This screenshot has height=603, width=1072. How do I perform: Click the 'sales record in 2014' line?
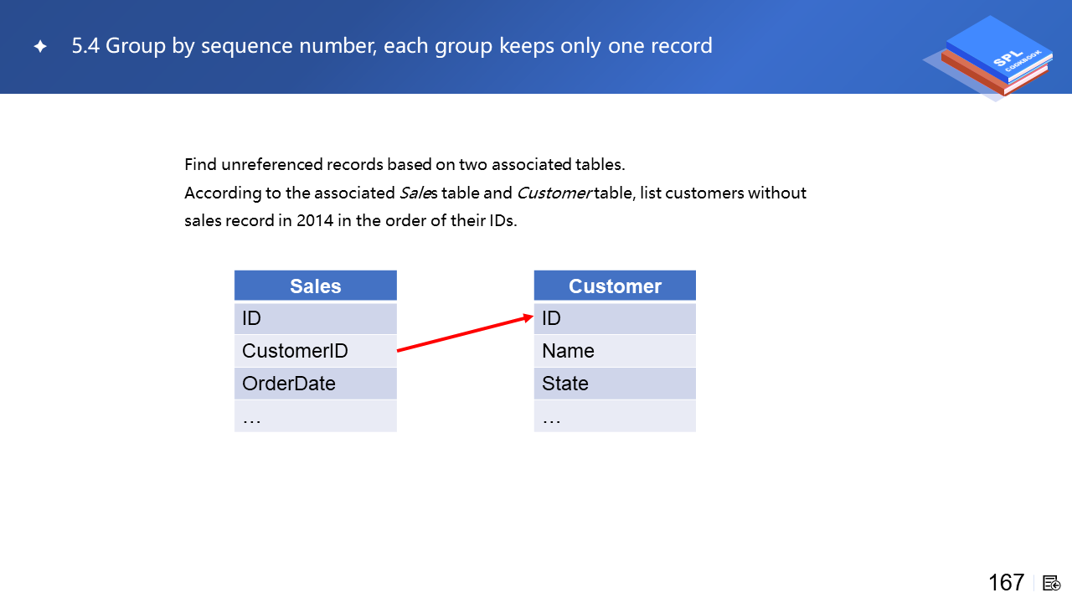pos(351,223)
